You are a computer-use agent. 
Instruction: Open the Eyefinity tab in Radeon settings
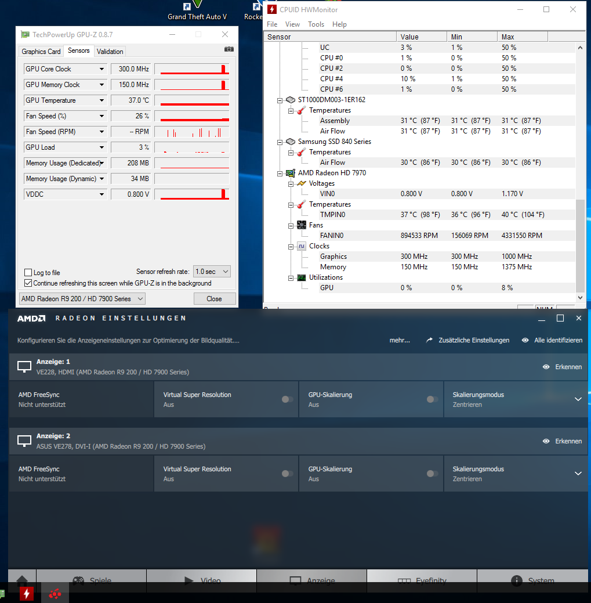[422, 581]
